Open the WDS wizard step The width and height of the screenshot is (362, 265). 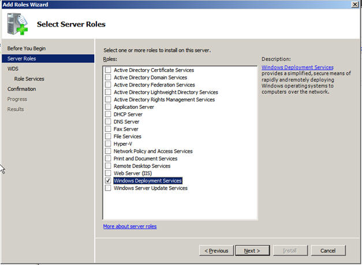coord(13,69)
